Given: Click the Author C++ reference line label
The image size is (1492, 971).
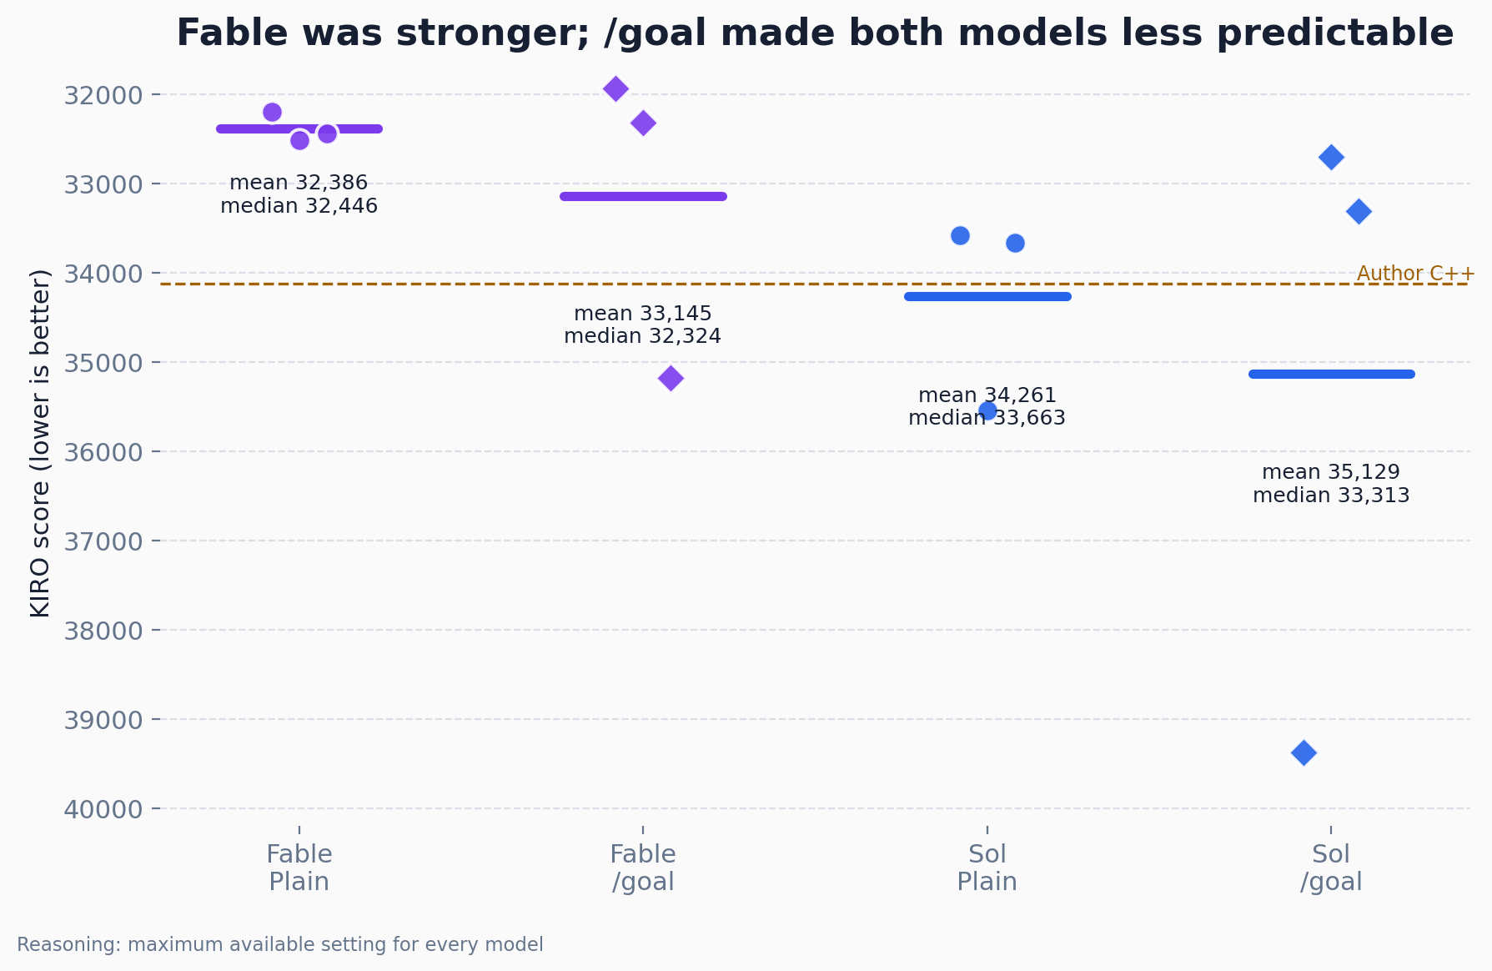Looking at the screenshot, I should [x=1415, y=273].
